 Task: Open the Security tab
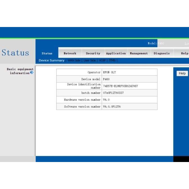93,53
